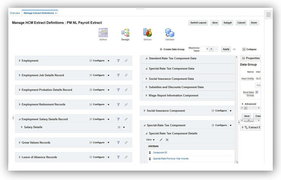Close the Manage Extract Definitions tab
Viewport: 281px width, 180px height.
pyautogui.click(x=56, y=13)
